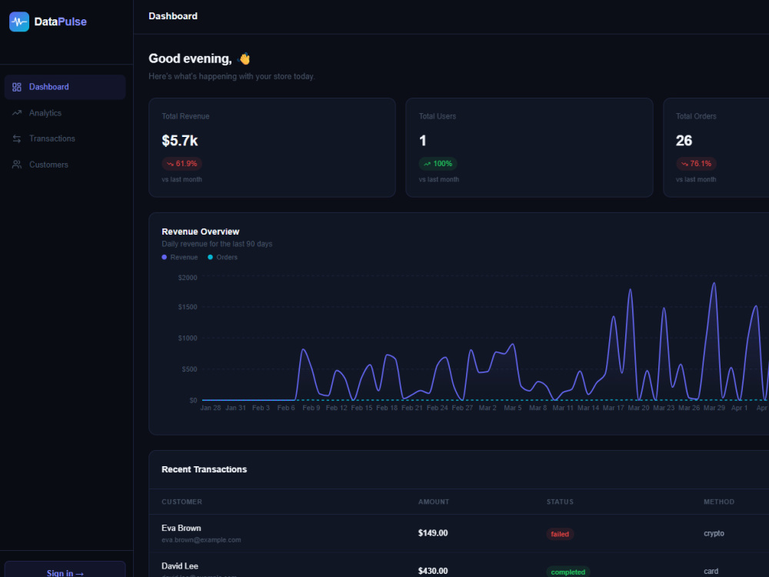
Task: Open the Analytics page
Action: click(x=65, y=113)
